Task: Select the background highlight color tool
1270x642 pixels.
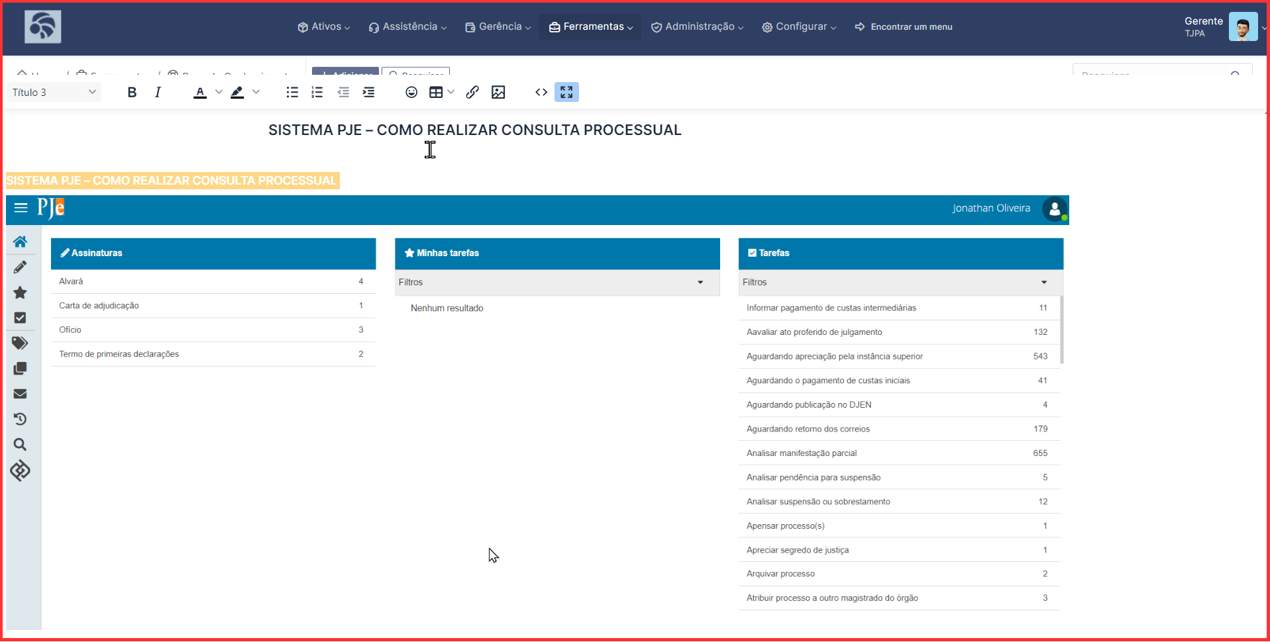Action: point(237,93)
